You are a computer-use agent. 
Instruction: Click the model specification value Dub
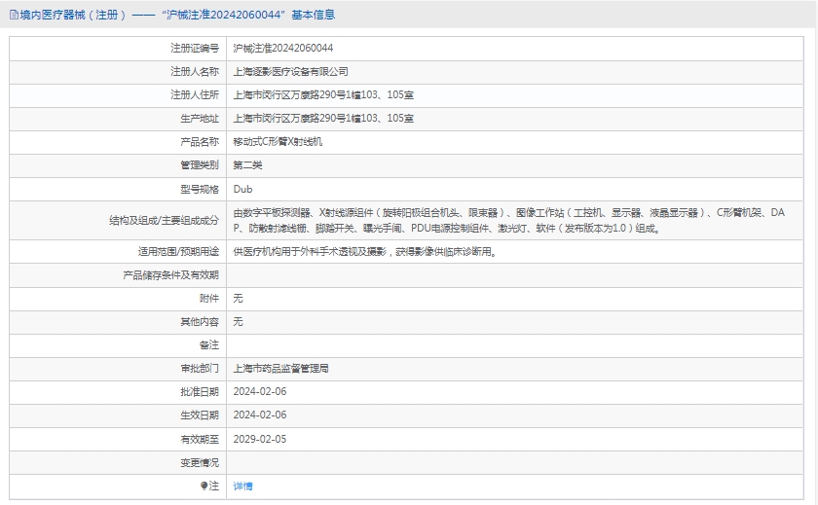point(242,189)
